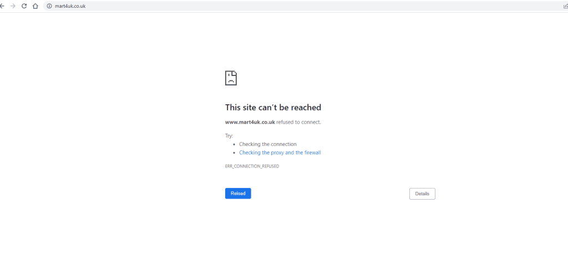568x279 pixels.
Task: Click the ERR_CONNECTION_REFUSED error code
Action: pos(252,166)
